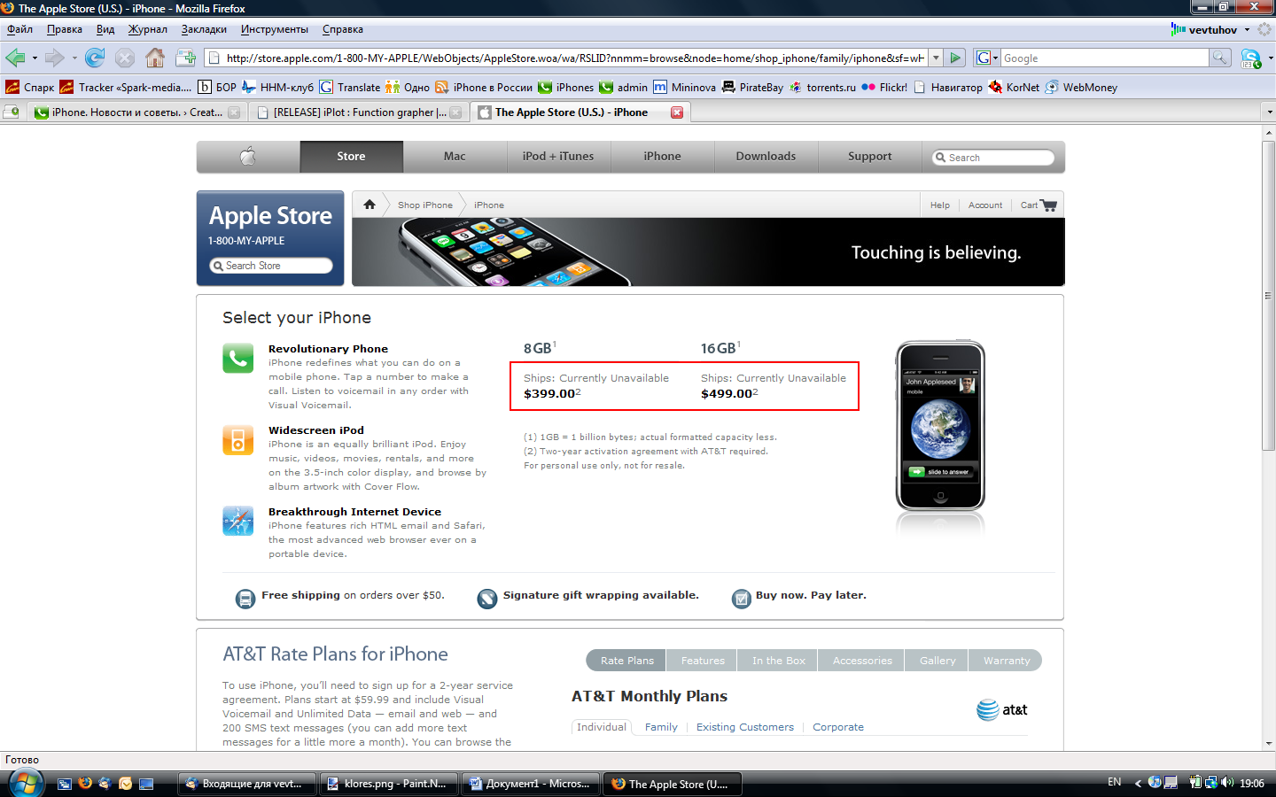Open Paint.NET klores.png from the taskbar
This screenshot has width=1276, height=797.
[388, 784]
